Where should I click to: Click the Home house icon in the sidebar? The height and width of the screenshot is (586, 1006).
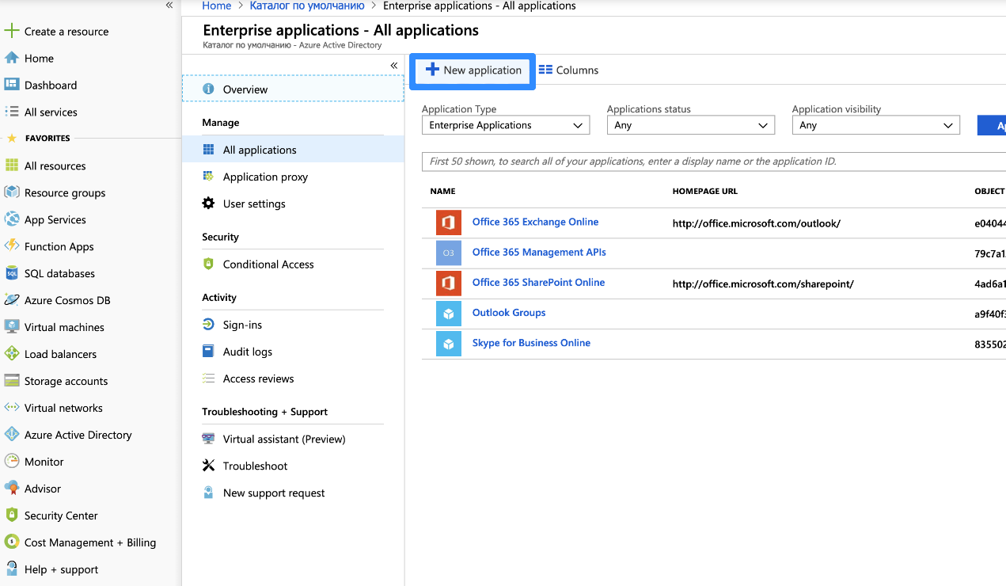11,58
